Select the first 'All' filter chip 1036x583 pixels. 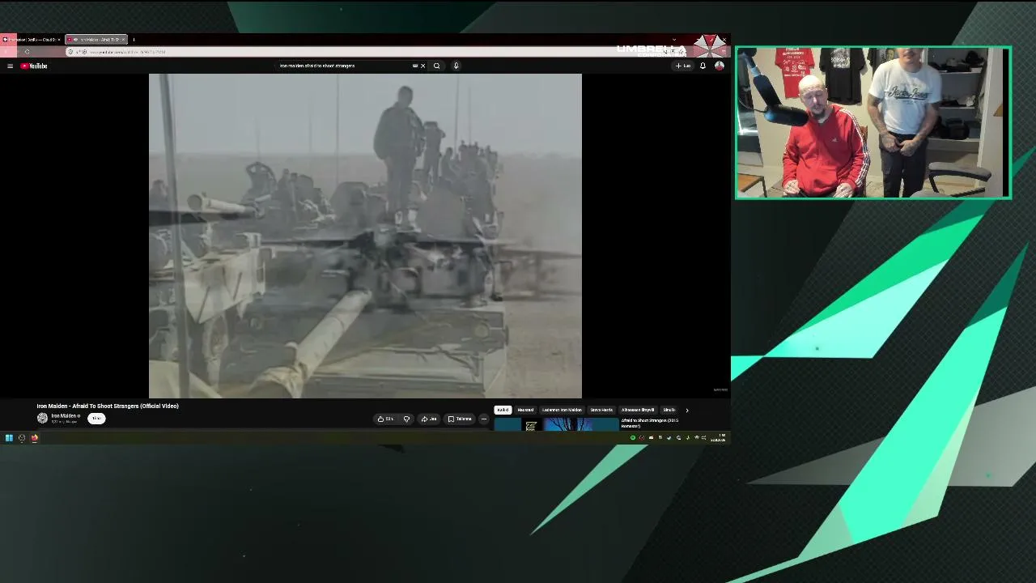pos(503,410)
